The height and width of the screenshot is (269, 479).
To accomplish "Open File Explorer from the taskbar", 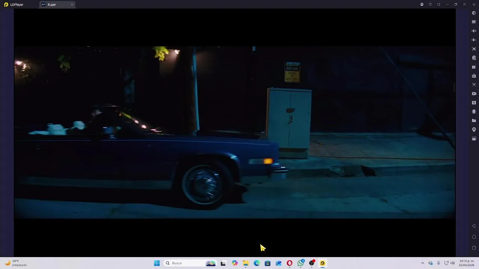I will click(245, 263).
